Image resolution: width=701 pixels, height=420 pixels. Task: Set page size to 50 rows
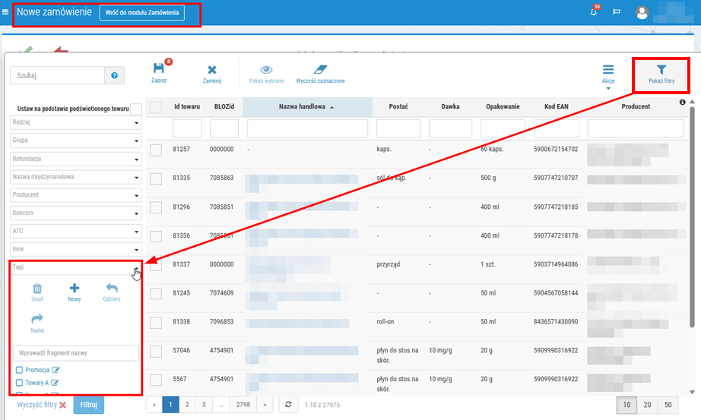668,405
